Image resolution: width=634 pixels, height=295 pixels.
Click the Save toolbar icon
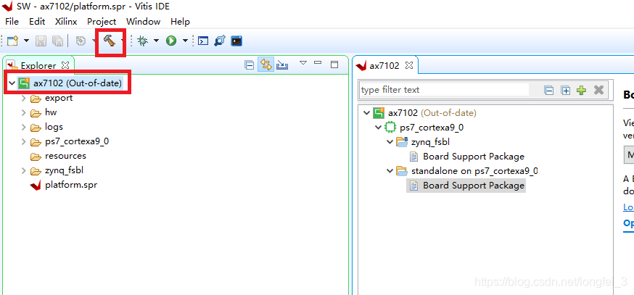click(x=41, y=41)
